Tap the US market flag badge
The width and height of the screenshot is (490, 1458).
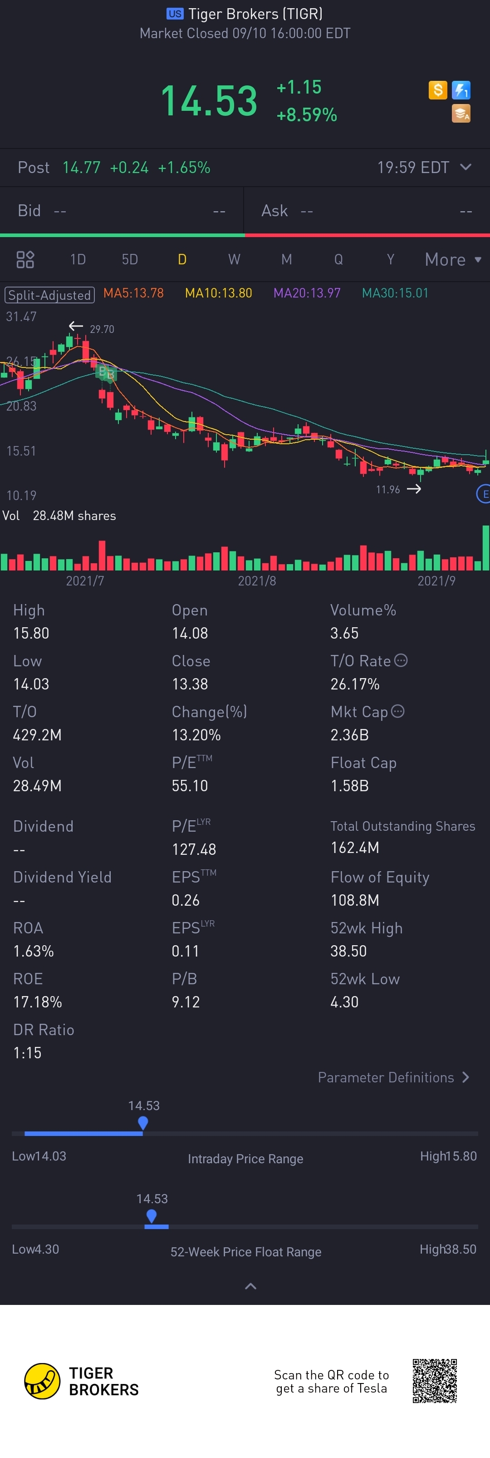pyautogui.click(x=175, y=14)
